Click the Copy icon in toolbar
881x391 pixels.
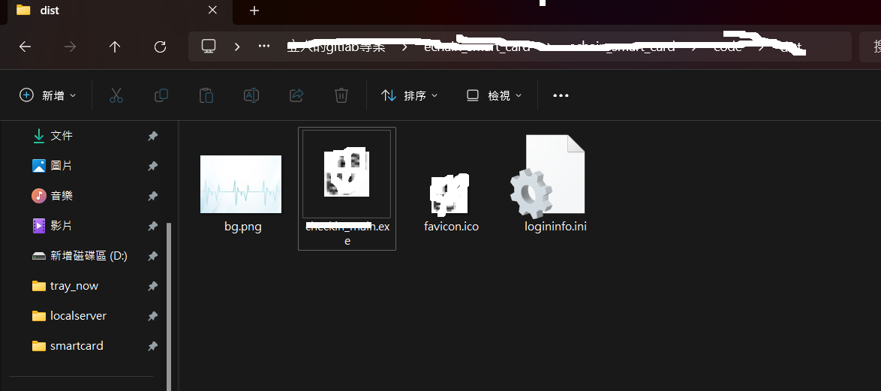(161, 95)
